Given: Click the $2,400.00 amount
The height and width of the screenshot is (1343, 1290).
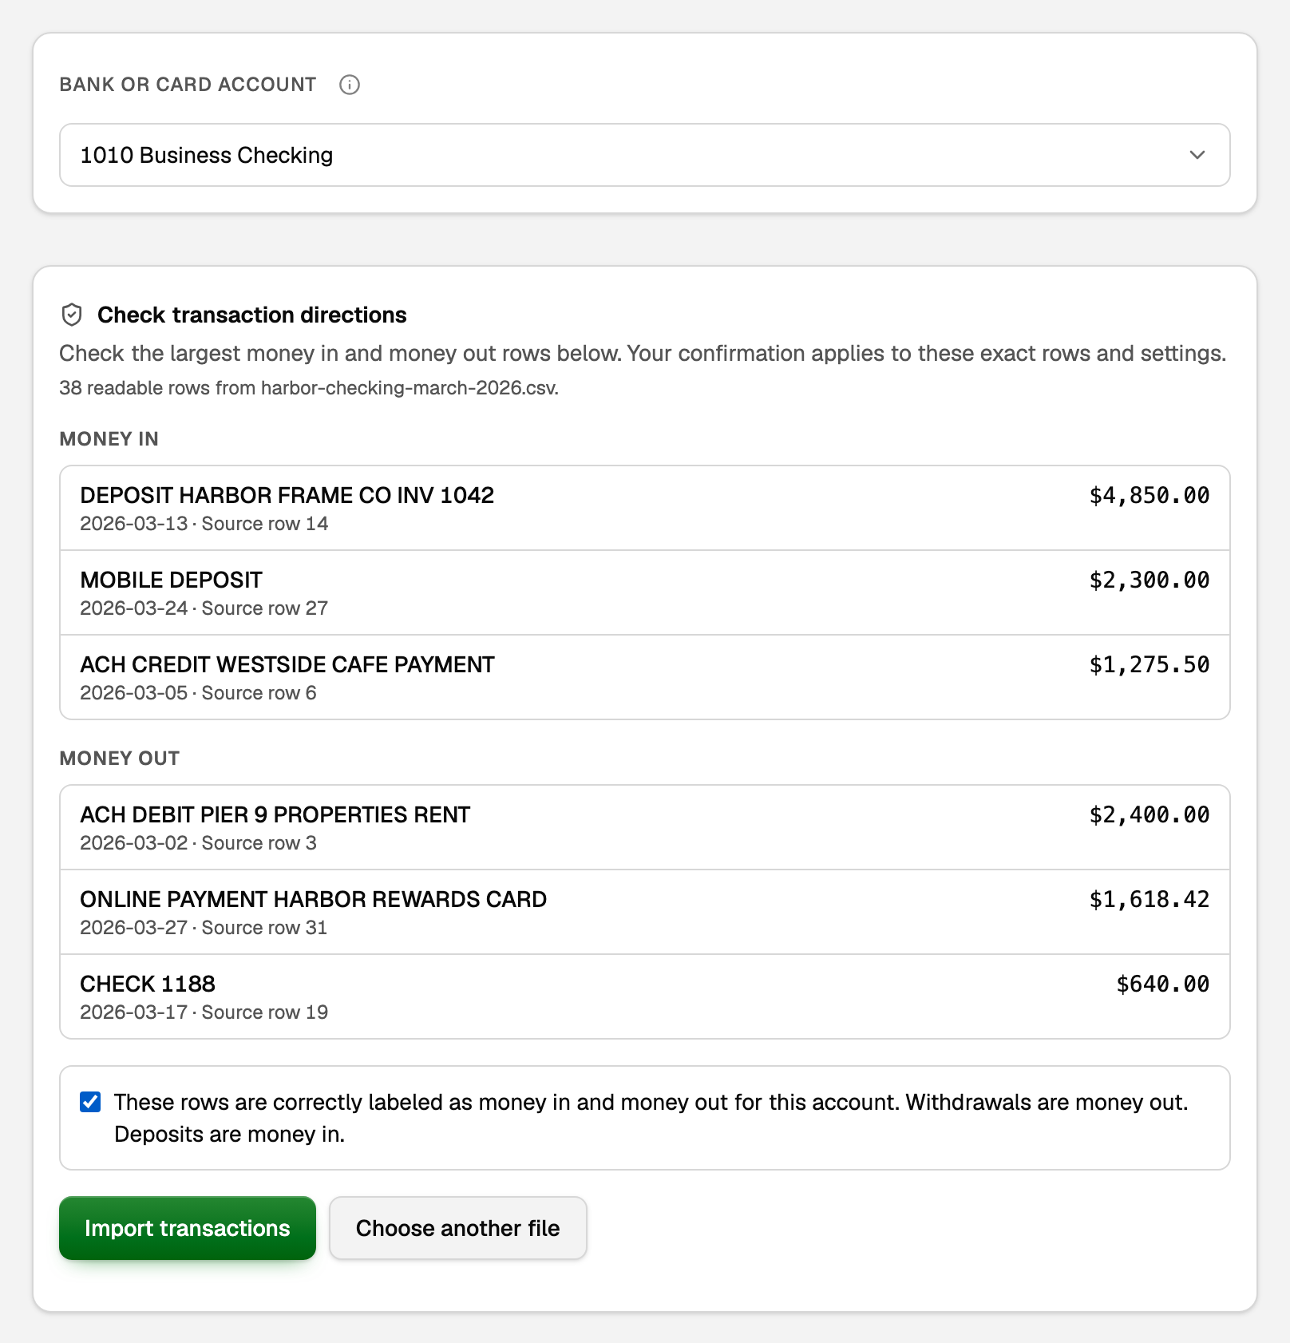Looking at the screenshot, I should point(1150,814).
